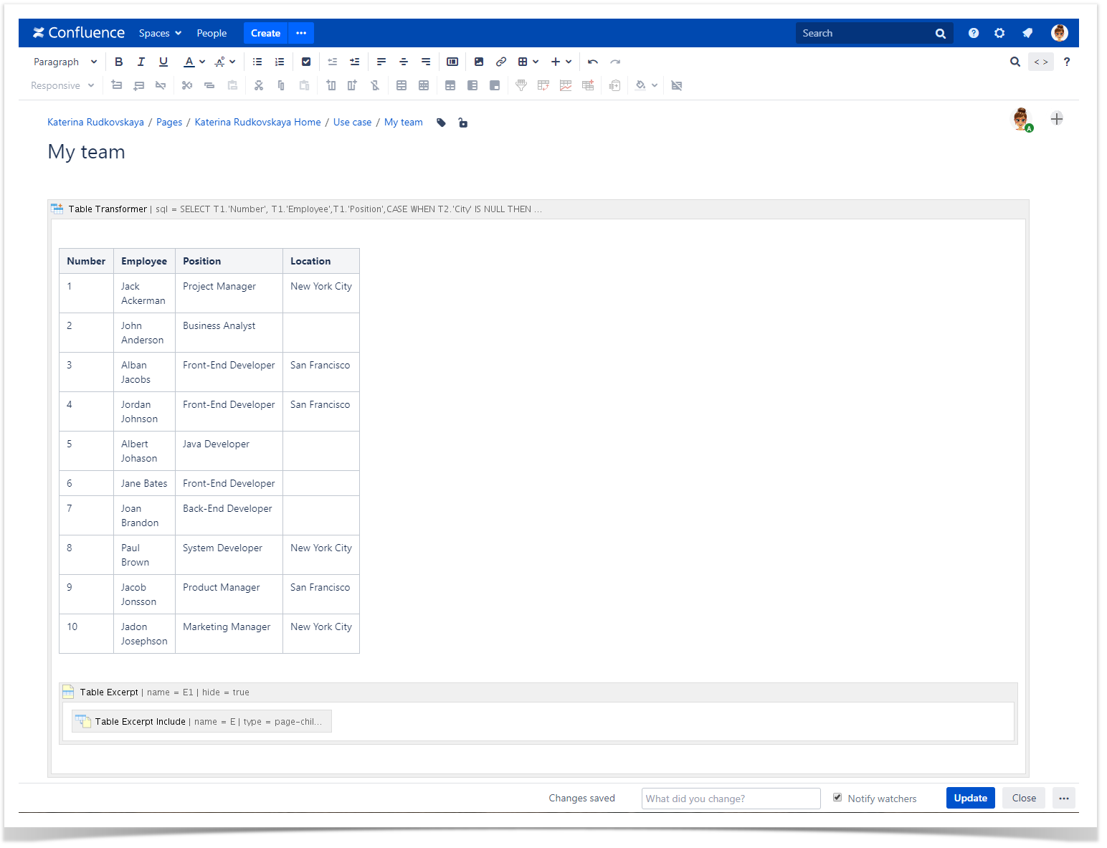Open the page restrictions padlock
The width and height of the screenshot is (1107, 848).
pyautogui.click(x=463, y=123)
